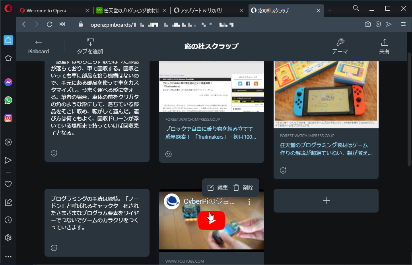Open My Flow via the sidebar paper plane
This screenshot has height=265, width=412.
(x=8, y=160)
